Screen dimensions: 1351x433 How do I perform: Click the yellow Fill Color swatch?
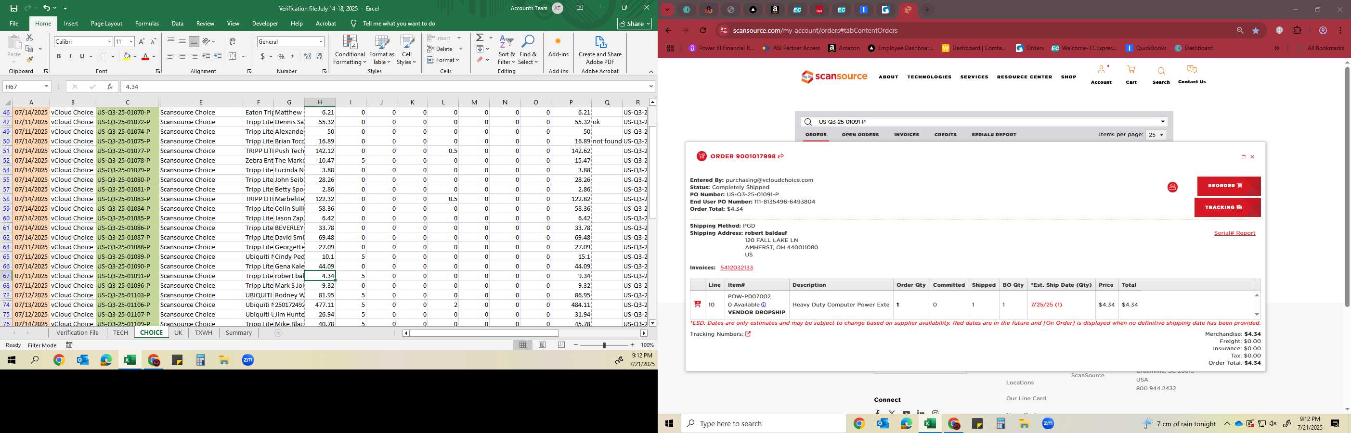127,57
